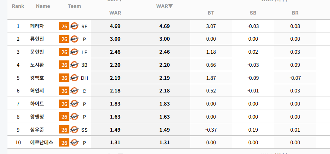The height and width of the screenshot is (154, 330).
Task: Sort by the WAR column with arrow
Action: 164,6
